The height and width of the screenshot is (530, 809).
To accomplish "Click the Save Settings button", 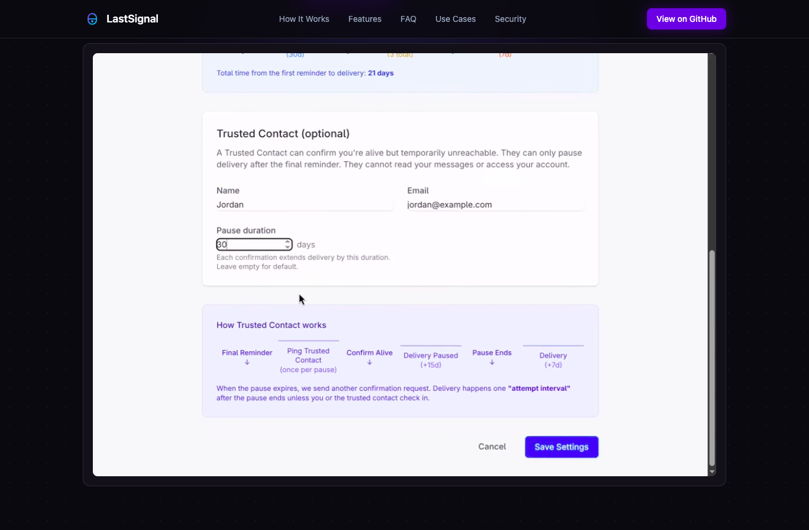I will [x=562, y=447].
